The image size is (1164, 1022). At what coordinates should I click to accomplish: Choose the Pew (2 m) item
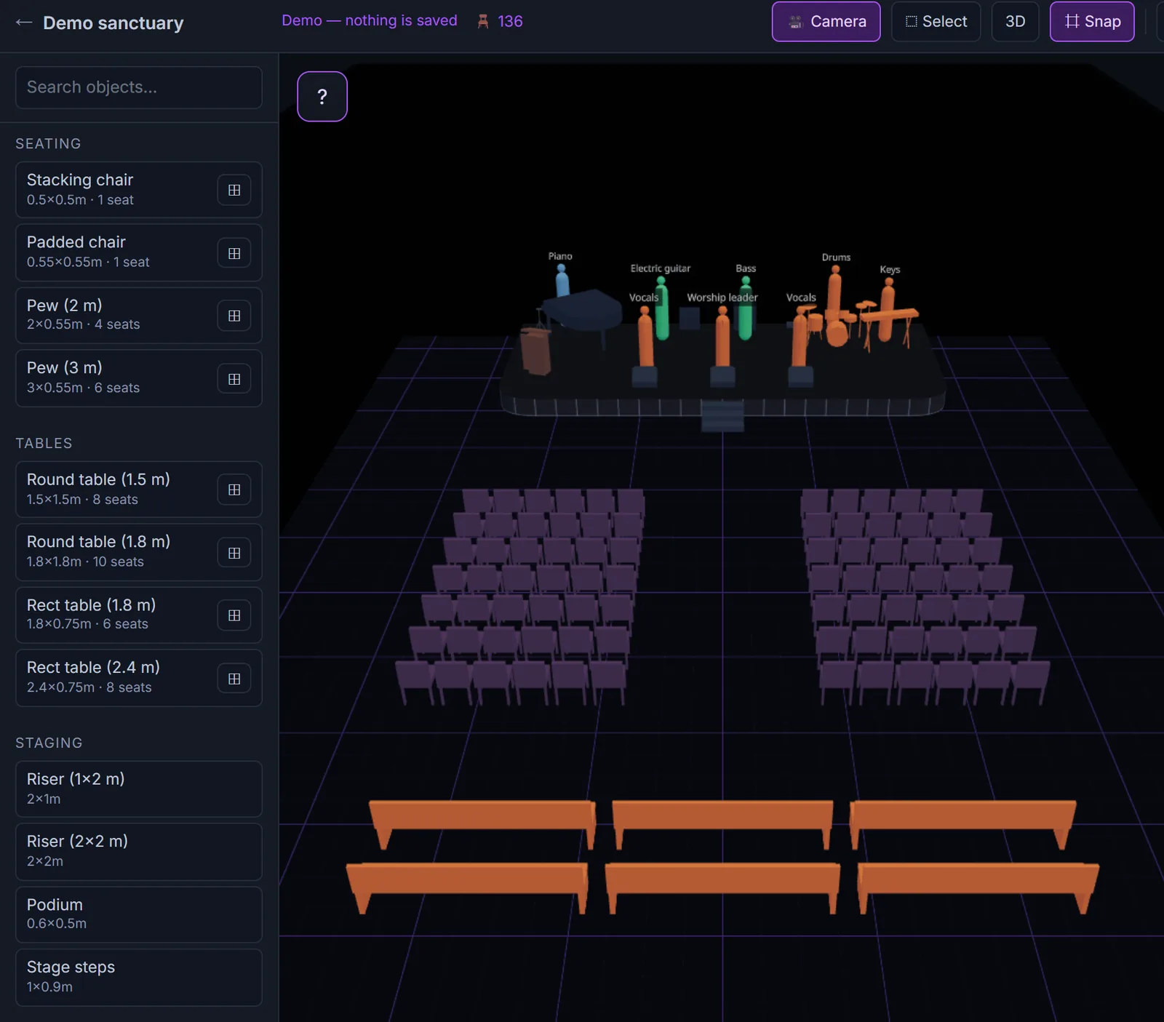tap(139, 316)
